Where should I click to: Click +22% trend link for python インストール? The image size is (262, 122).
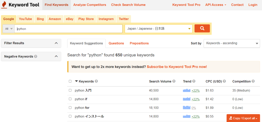point(195,116)
